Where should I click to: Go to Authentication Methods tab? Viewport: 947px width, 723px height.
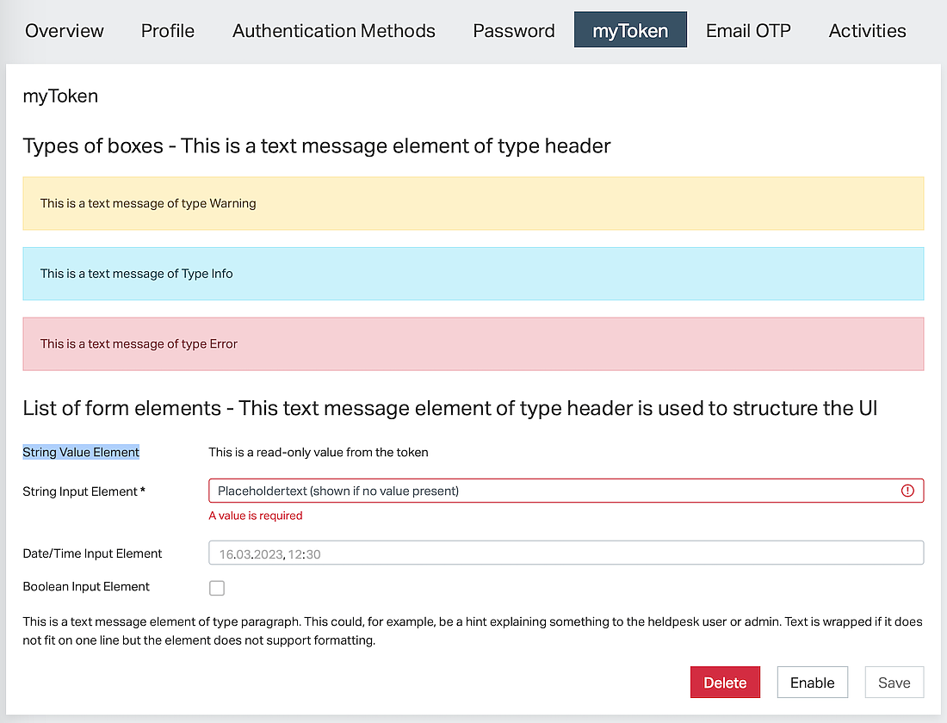[334, 31]
